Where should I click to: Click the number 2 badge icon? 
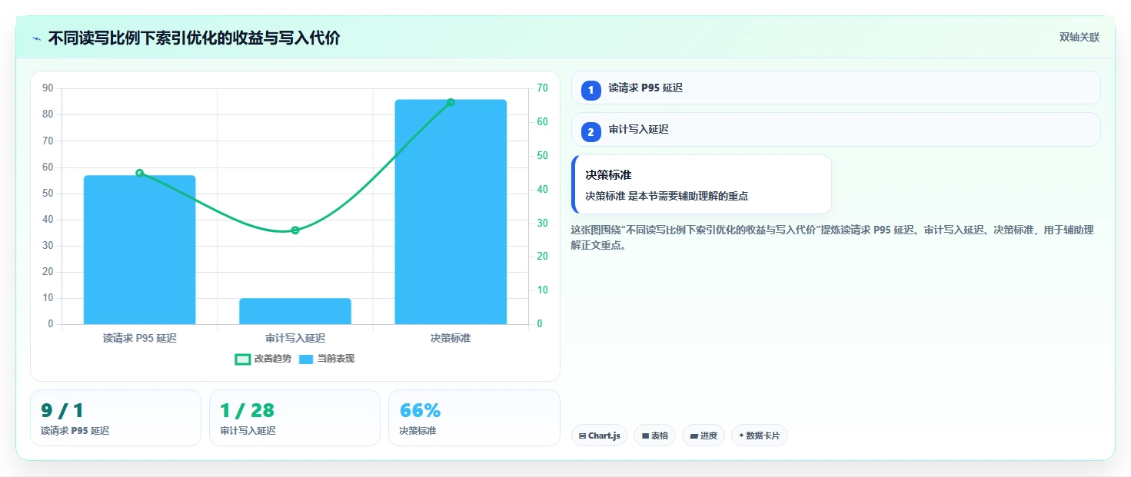[590, 132]
